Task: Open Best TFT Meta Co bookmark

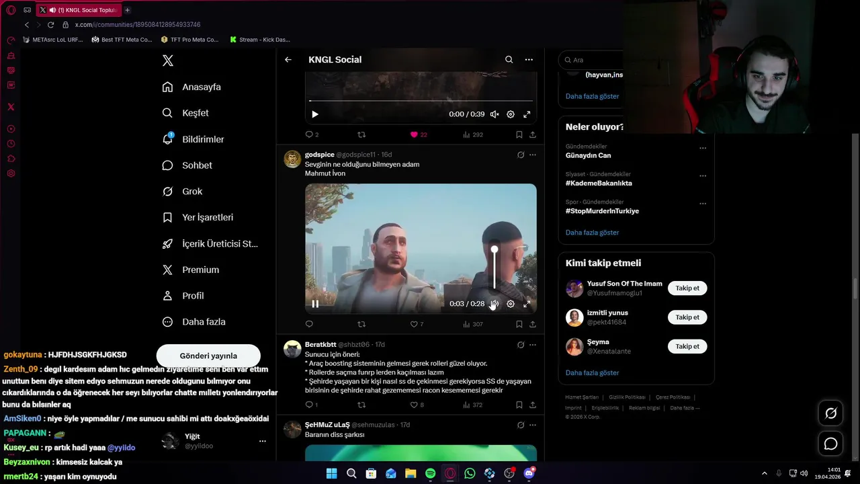Action: coord(122,40)
